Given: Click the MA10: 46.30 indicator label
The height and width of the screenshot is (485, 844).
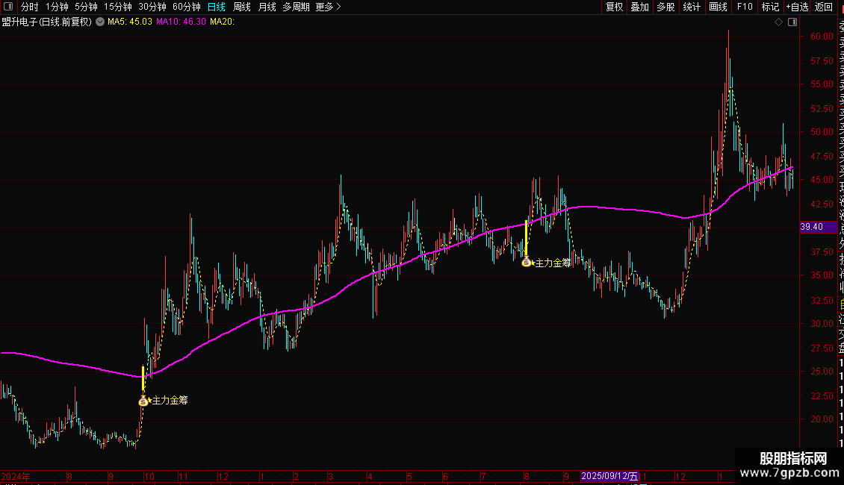Looking at the screenshot, I should coord(181,22).
